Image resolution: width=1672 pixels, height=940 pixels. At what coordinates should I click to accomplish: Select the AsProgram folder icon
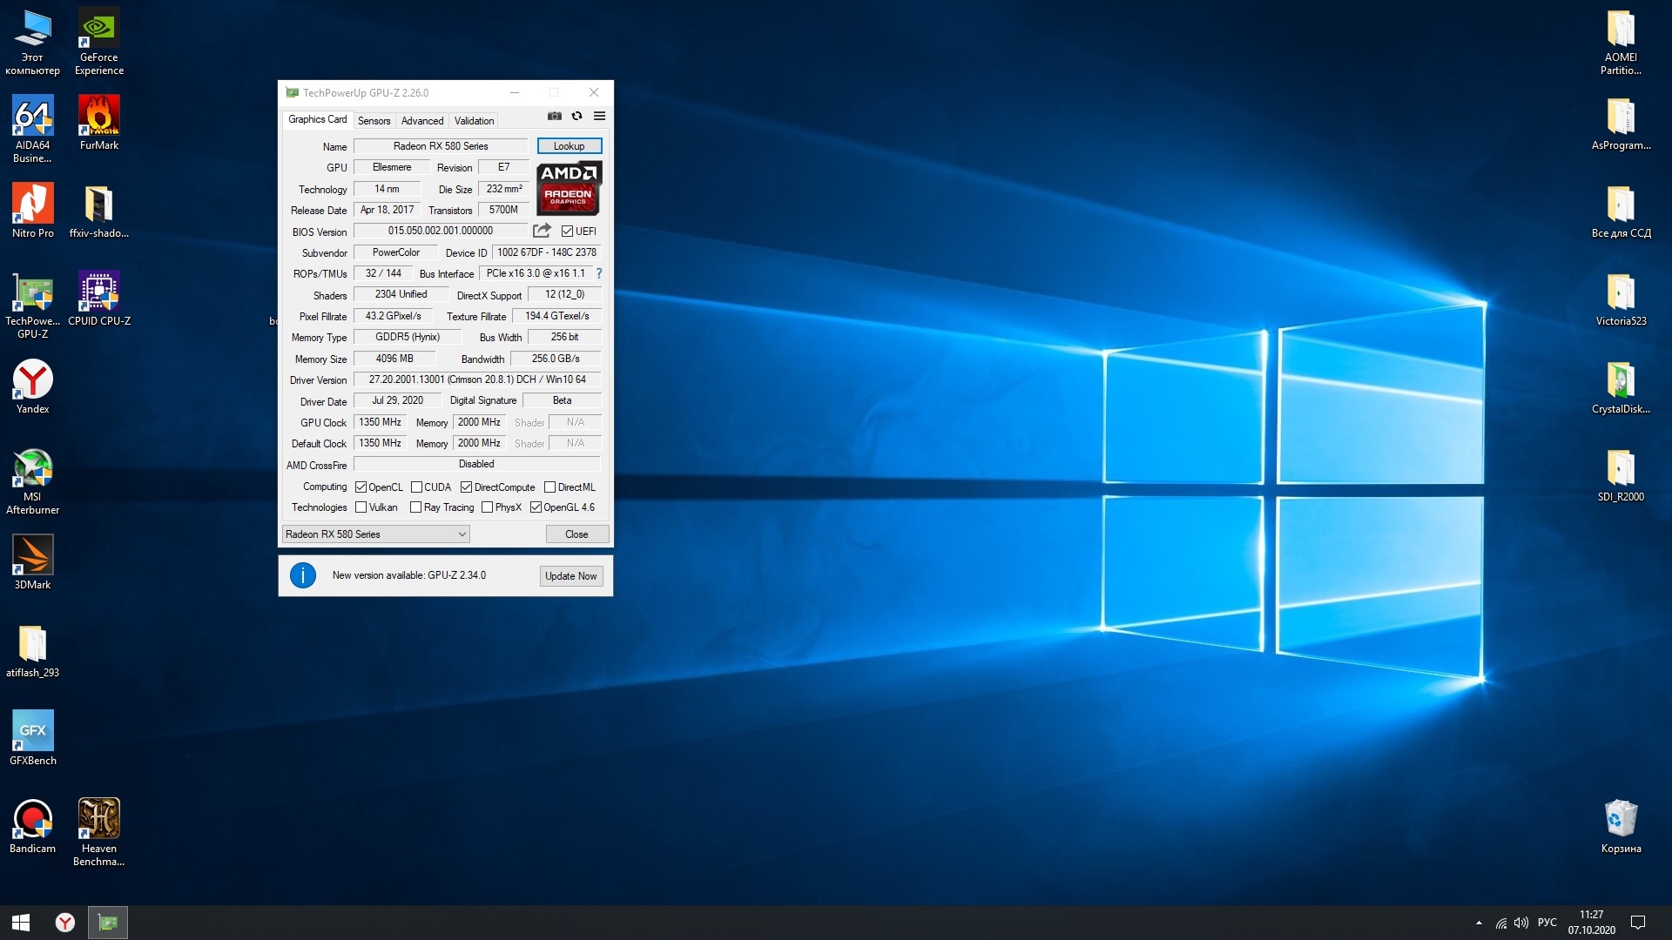pos(1621,123)
